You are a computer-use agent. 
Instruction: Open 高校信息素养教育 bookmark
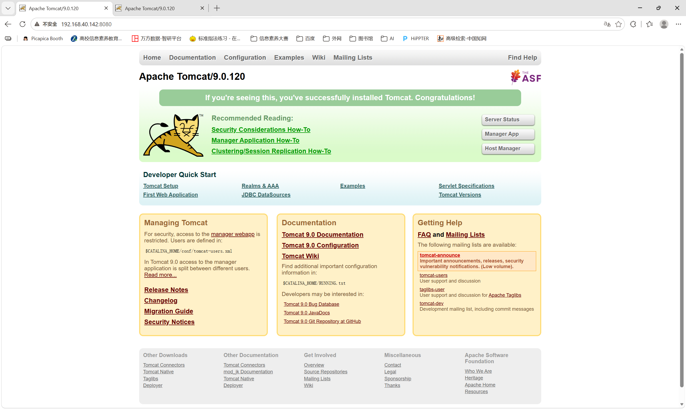click(96, 39)
